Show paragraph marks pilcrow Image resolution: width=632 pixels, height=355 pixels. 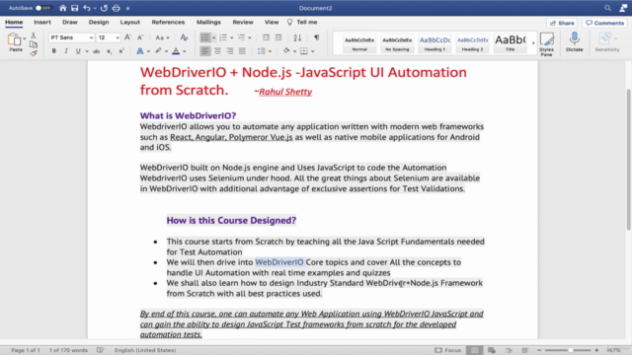(x=317, y=37)
